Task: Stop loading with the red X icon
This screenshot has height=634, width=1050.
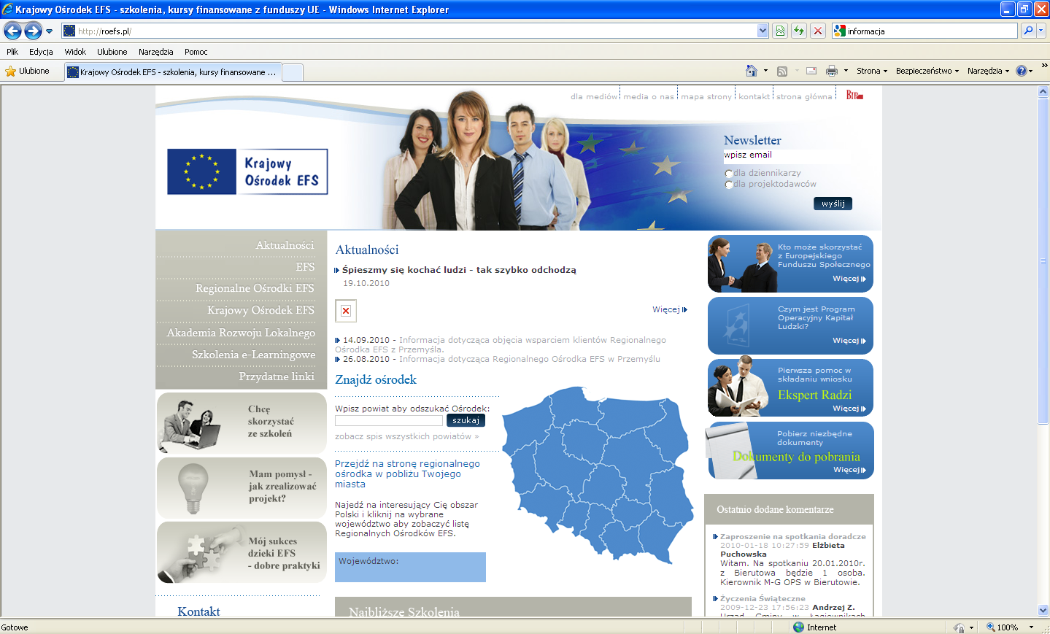Action: pos(818,31)
